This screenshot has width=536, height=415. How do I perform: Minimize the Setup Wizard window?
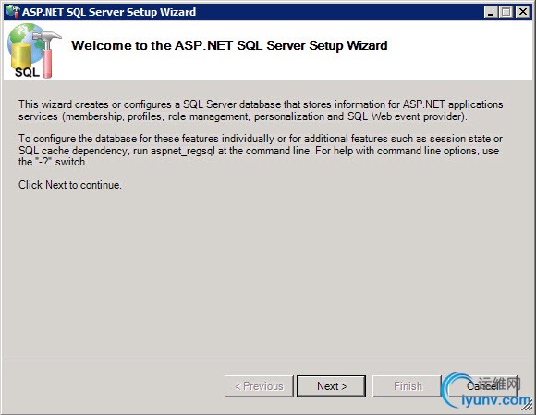[x=491, y=12]
